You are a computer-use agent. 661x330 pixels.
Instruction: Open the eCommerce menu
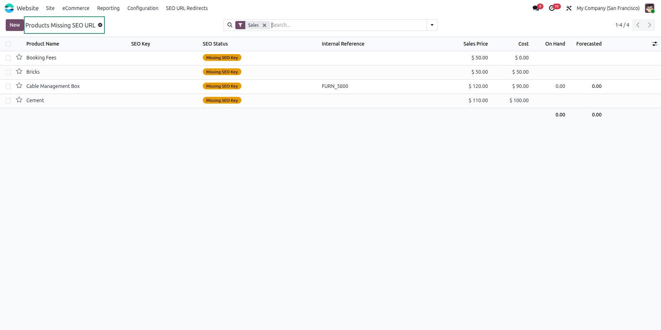[76, 8]
